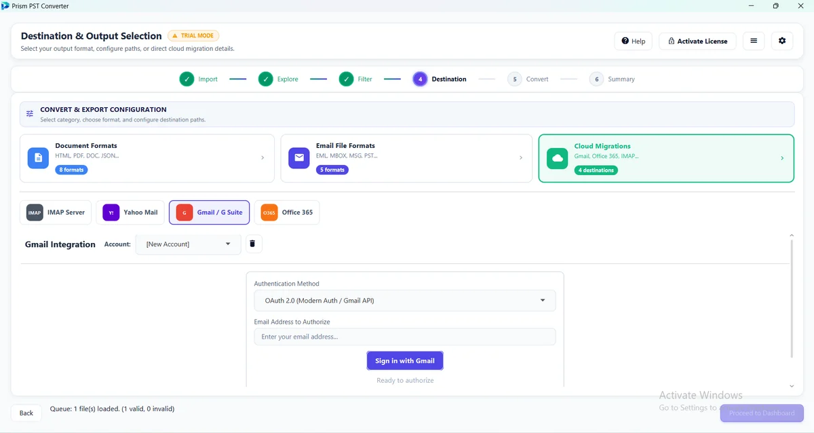
Task: Click the Activate License button
Action: (697, 41)
